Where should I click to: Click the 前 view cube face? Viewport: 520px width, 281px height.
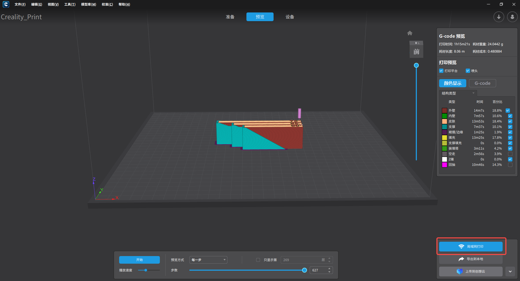[x=416, y=52]
